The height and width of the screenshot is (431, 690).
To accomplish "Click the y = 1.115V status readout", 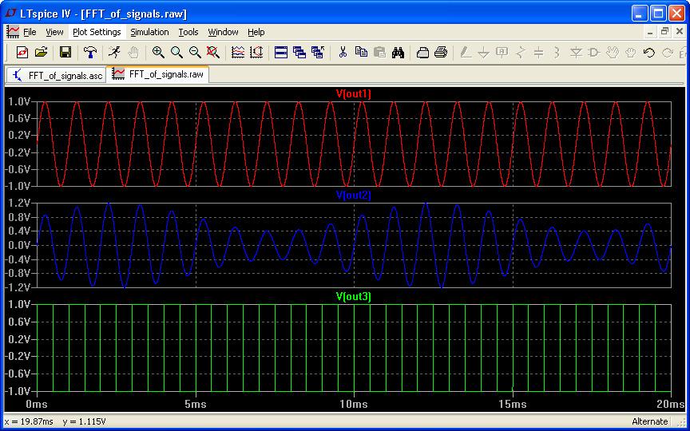I will click(x=84, y=422).
